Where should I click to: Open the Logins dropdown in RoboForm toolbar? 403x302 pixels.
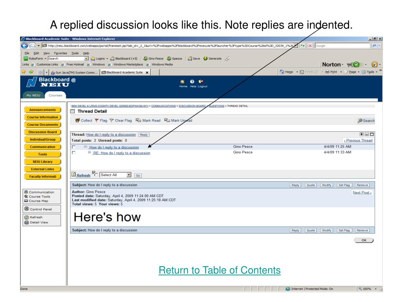(100, 59)
